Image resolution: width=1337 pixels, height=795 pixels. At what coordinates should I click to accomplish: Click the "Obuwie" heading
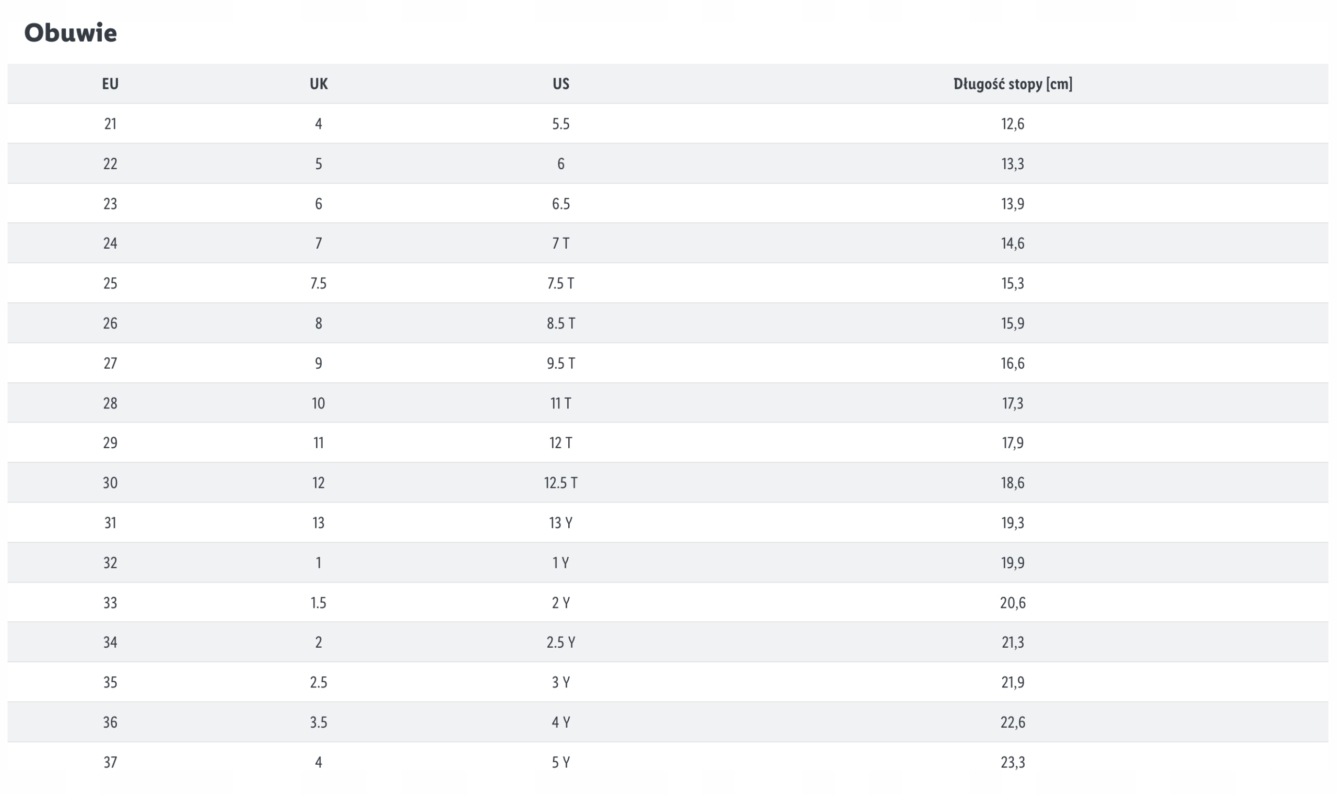click(71, 33)
